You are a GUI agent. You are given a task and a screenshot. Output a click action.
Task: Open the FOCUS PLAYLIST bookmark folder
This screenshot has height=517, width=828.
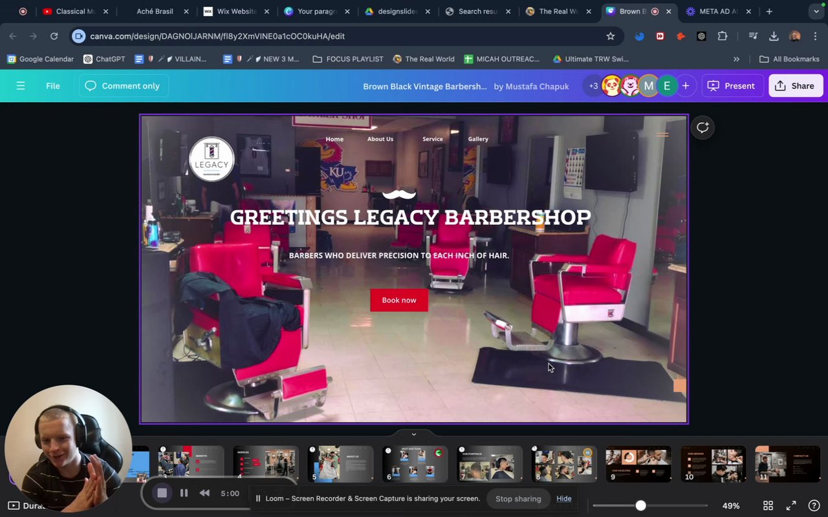[348, 59]
